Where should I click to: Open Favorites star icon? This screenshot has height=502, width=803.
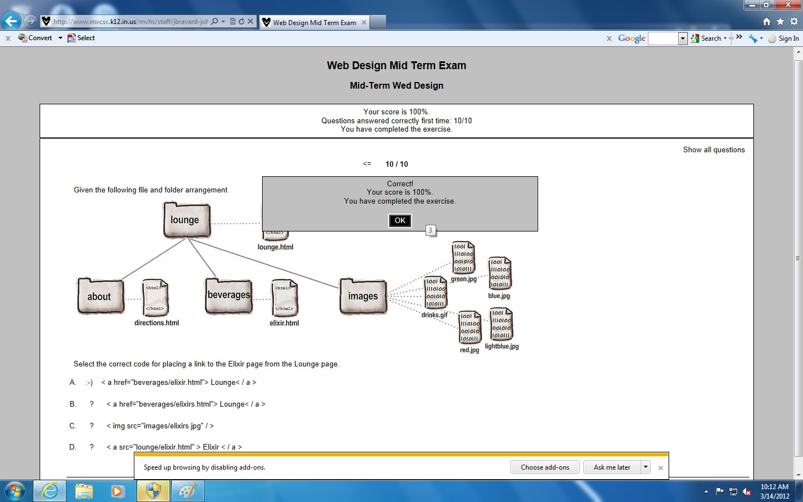tap(780, 22)
